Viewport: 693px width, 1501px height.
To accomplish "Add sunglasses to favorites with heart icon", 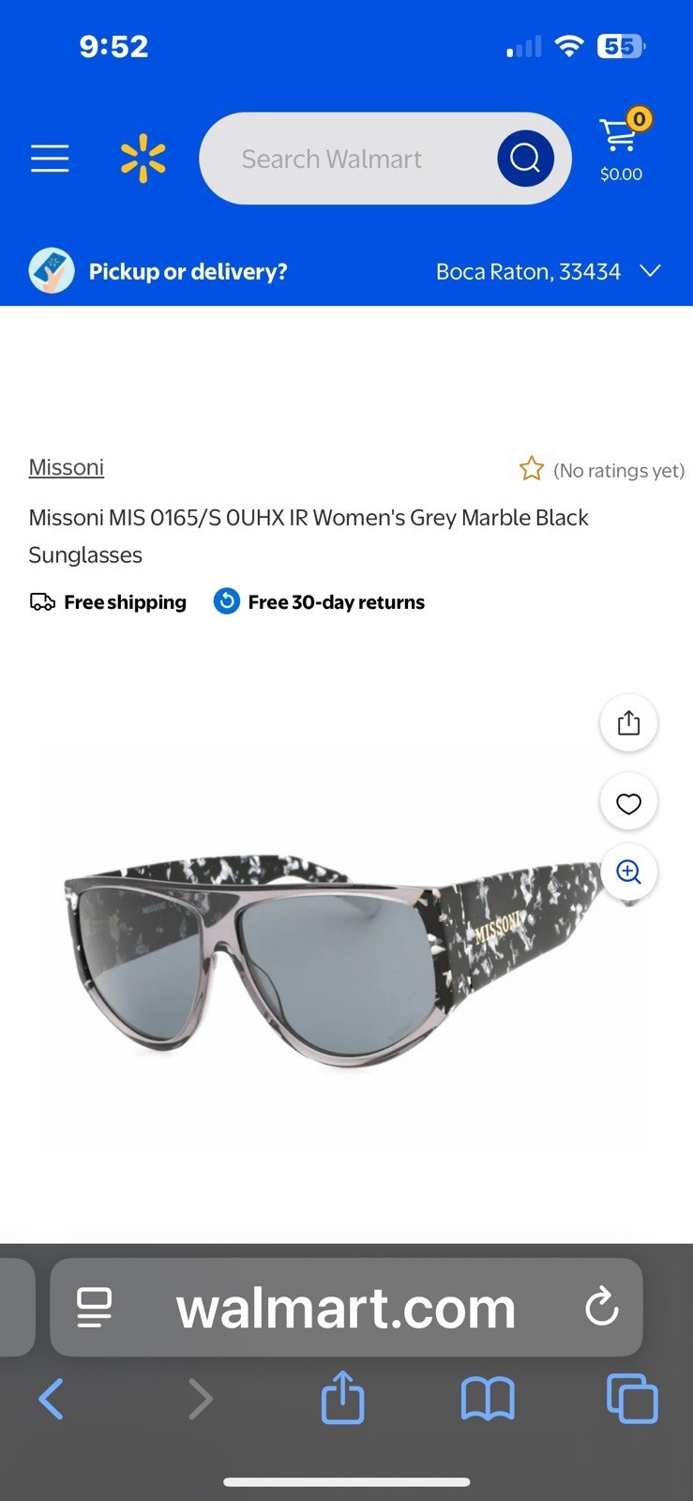I will (x=628, y=802).
